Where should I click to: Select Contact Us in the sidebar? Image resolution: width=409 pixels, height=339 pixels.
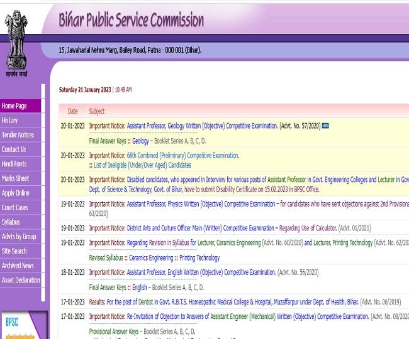[14, 149]
